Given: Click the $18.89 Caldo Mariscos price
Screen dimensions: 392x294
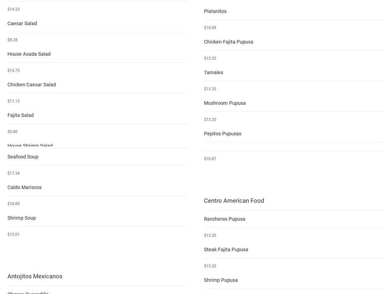Looking at the screenshot, I should [14, 204].
